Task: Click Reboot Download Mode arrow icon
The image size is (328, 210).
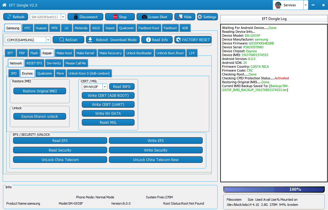Action: [x=90, y=40]
